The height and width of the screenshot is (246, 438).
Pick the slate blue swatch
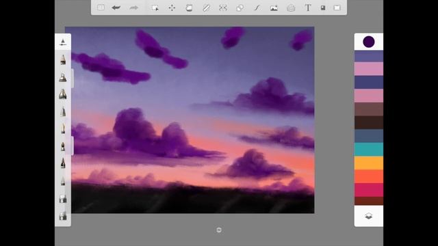pos(369,136)
